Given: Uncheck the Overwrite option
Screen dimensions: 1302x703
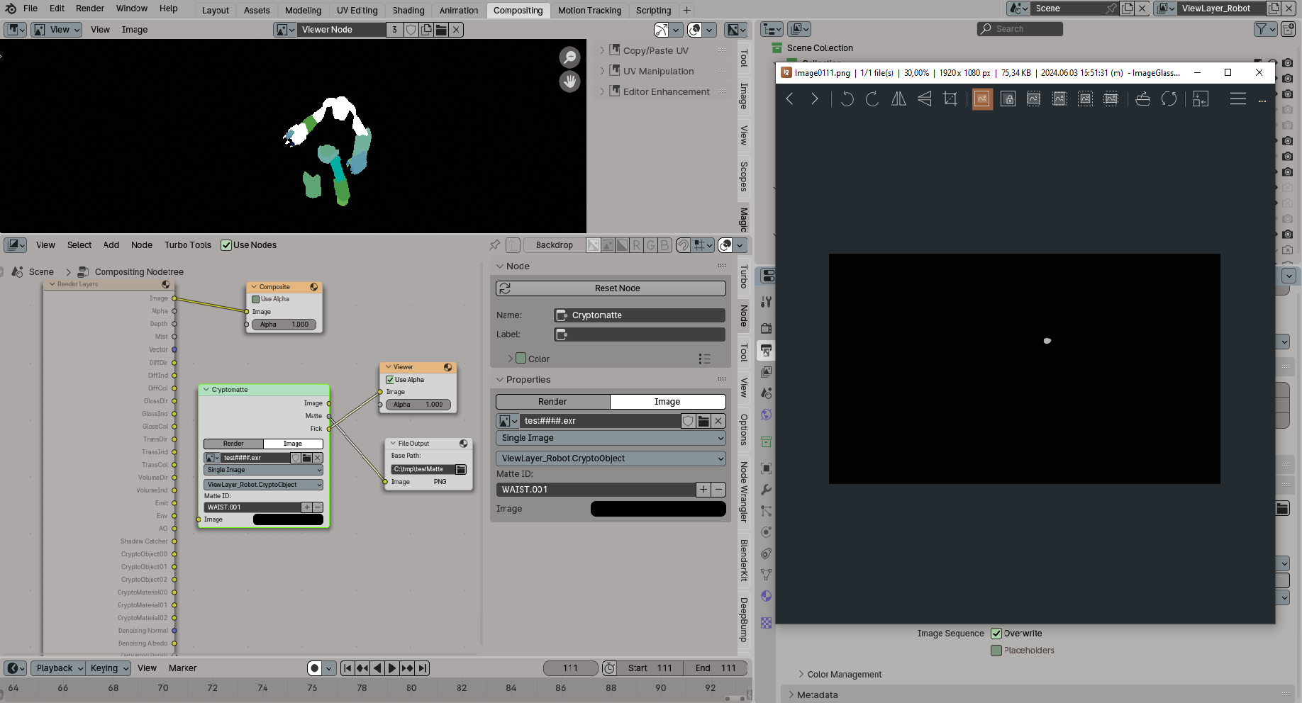Looking at the screenshot, I should (996, 634).
